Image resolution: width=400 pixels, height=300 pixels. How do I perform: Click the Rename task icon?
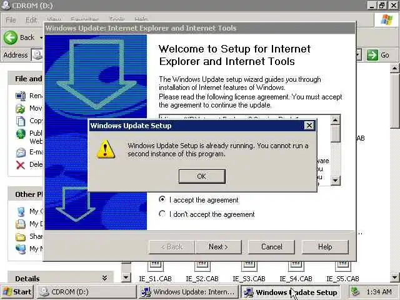point(21,96)
